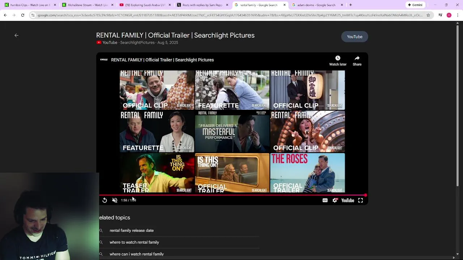Open first Official Clip thumbnail with street scene
Viewport: 463px width, 260px height.
pyautogui.click(x=157, y=90)
